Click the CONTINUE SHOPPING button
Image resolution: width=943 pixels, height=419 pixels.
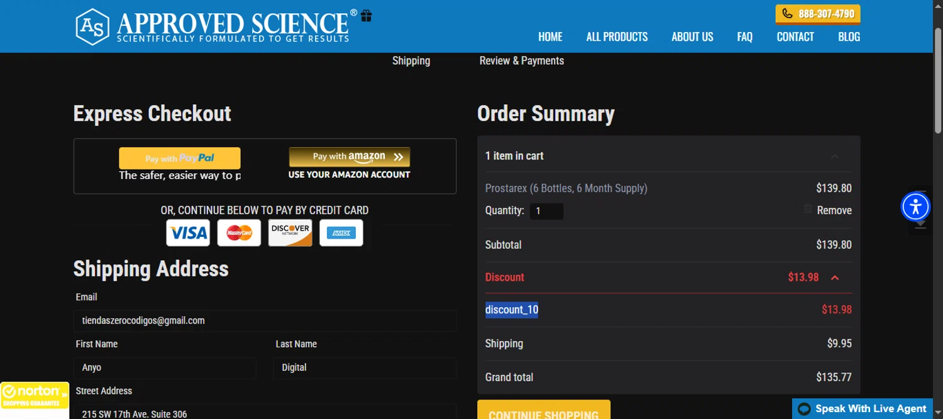pyautogui.click(x=544, y=410)
